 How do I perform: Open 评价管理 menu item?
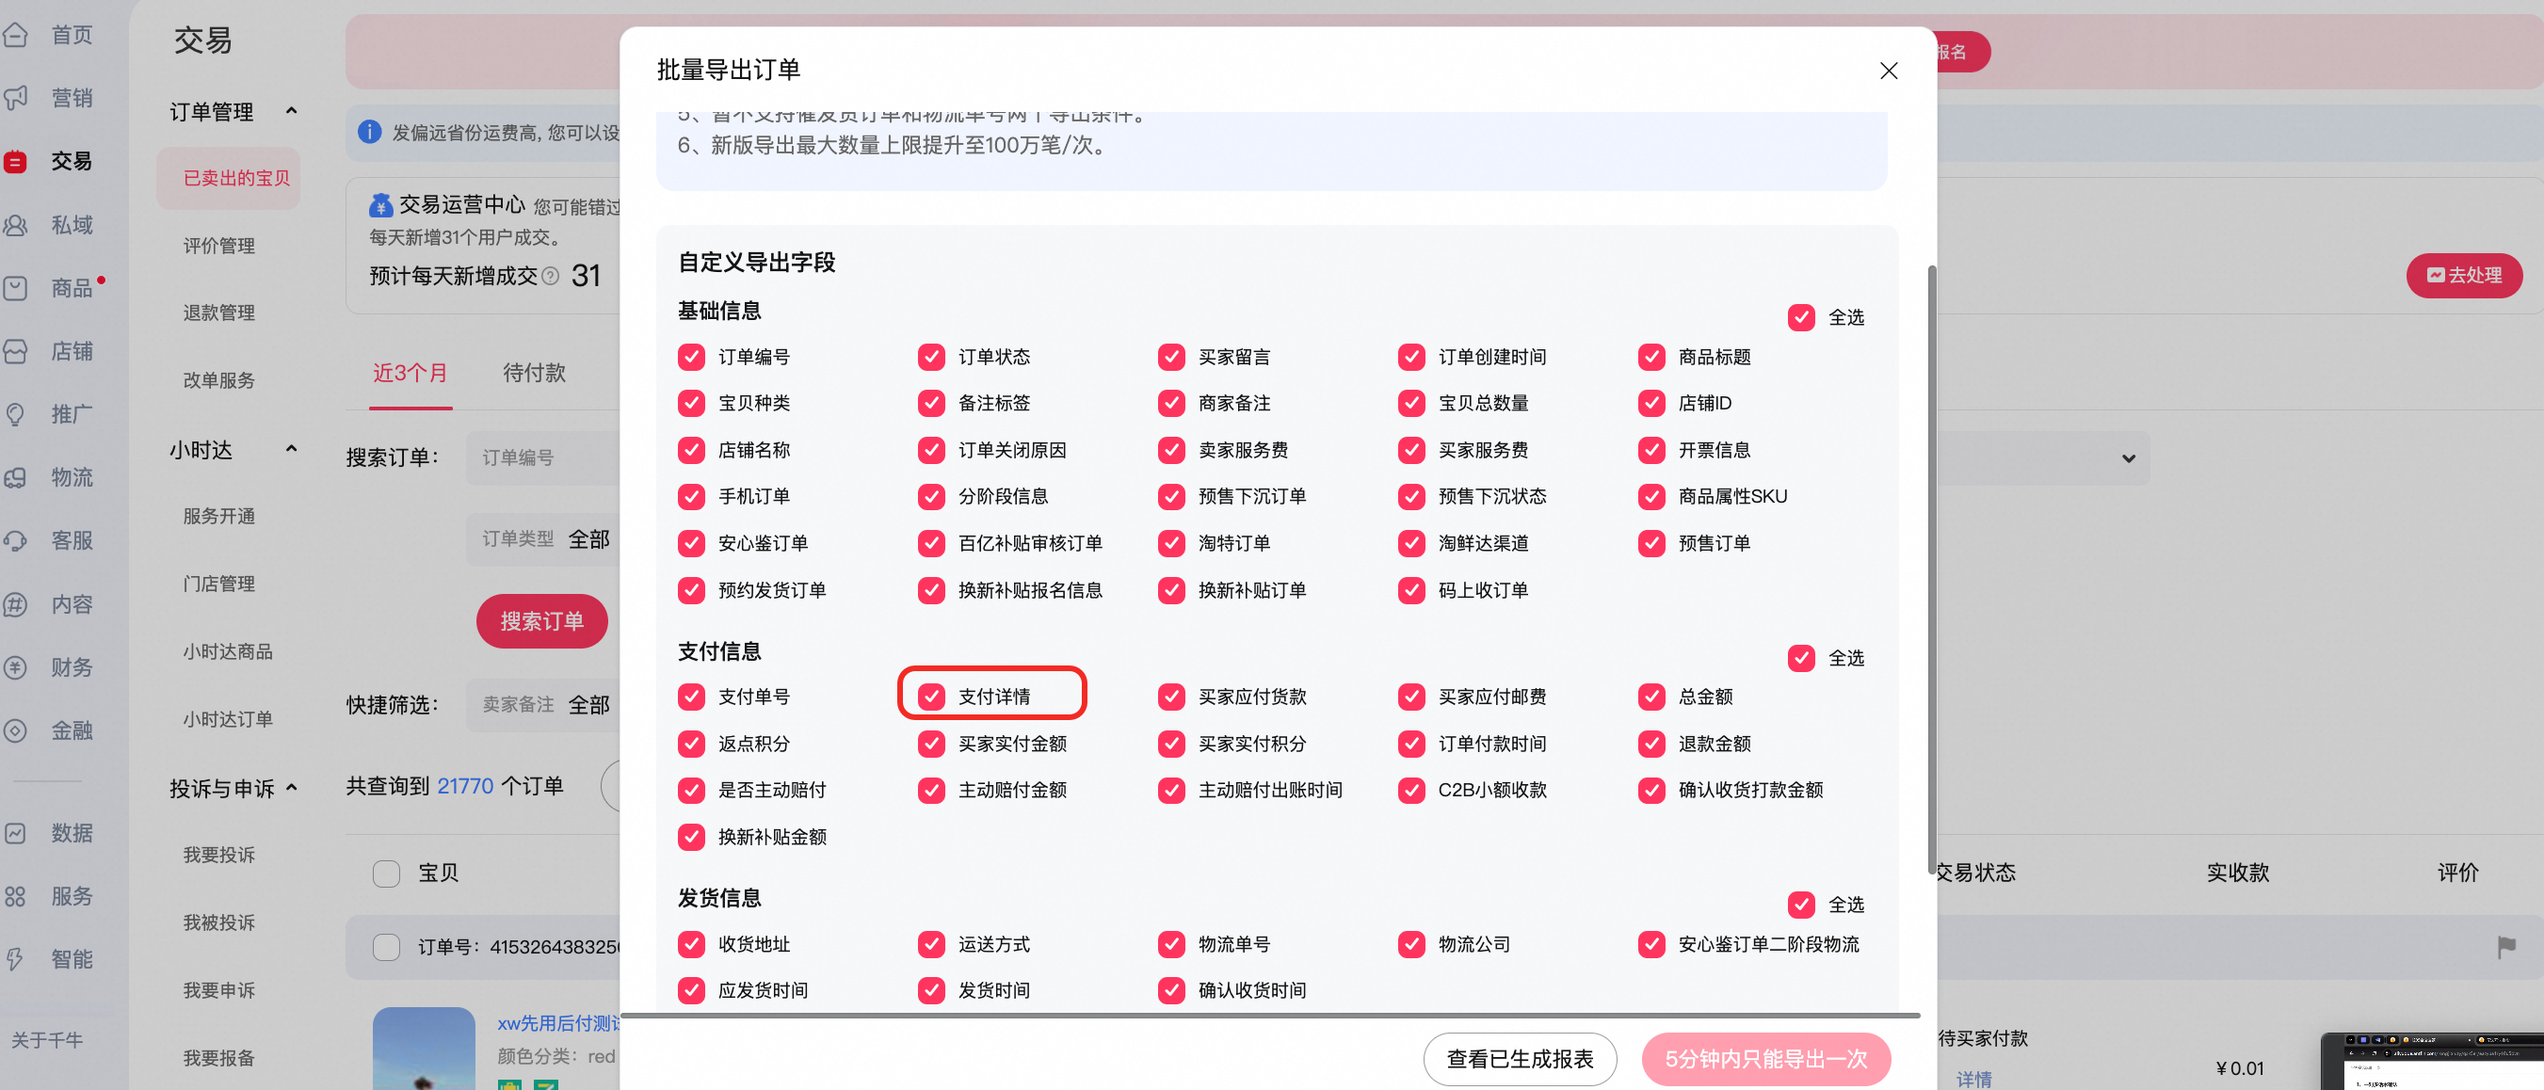219,246
